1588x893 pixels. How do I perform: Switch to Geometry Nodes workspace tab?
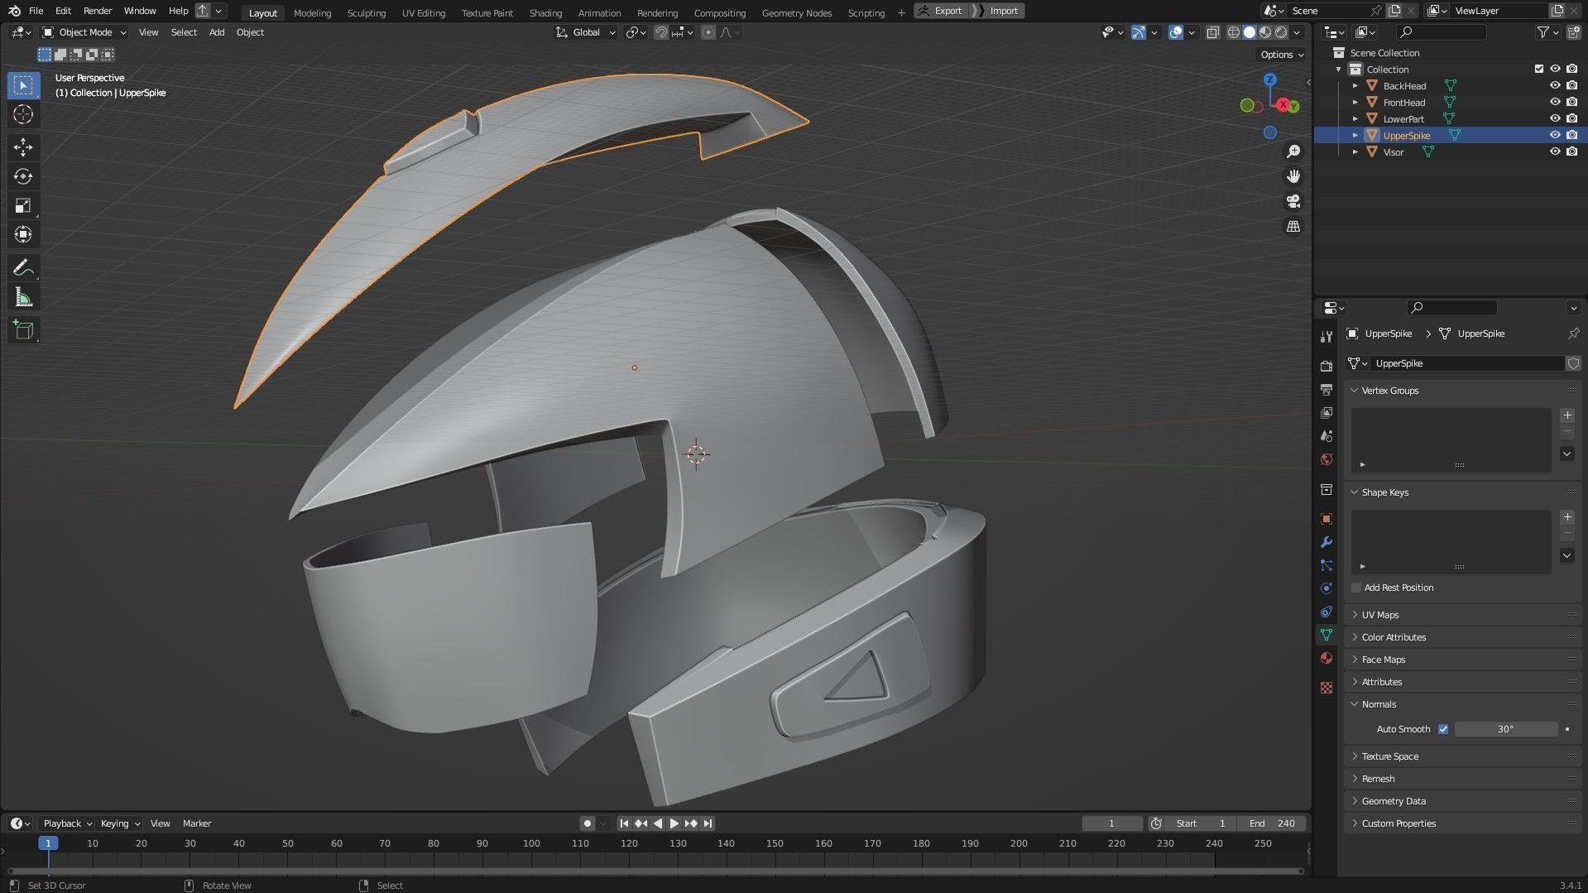tap(797, 12)
